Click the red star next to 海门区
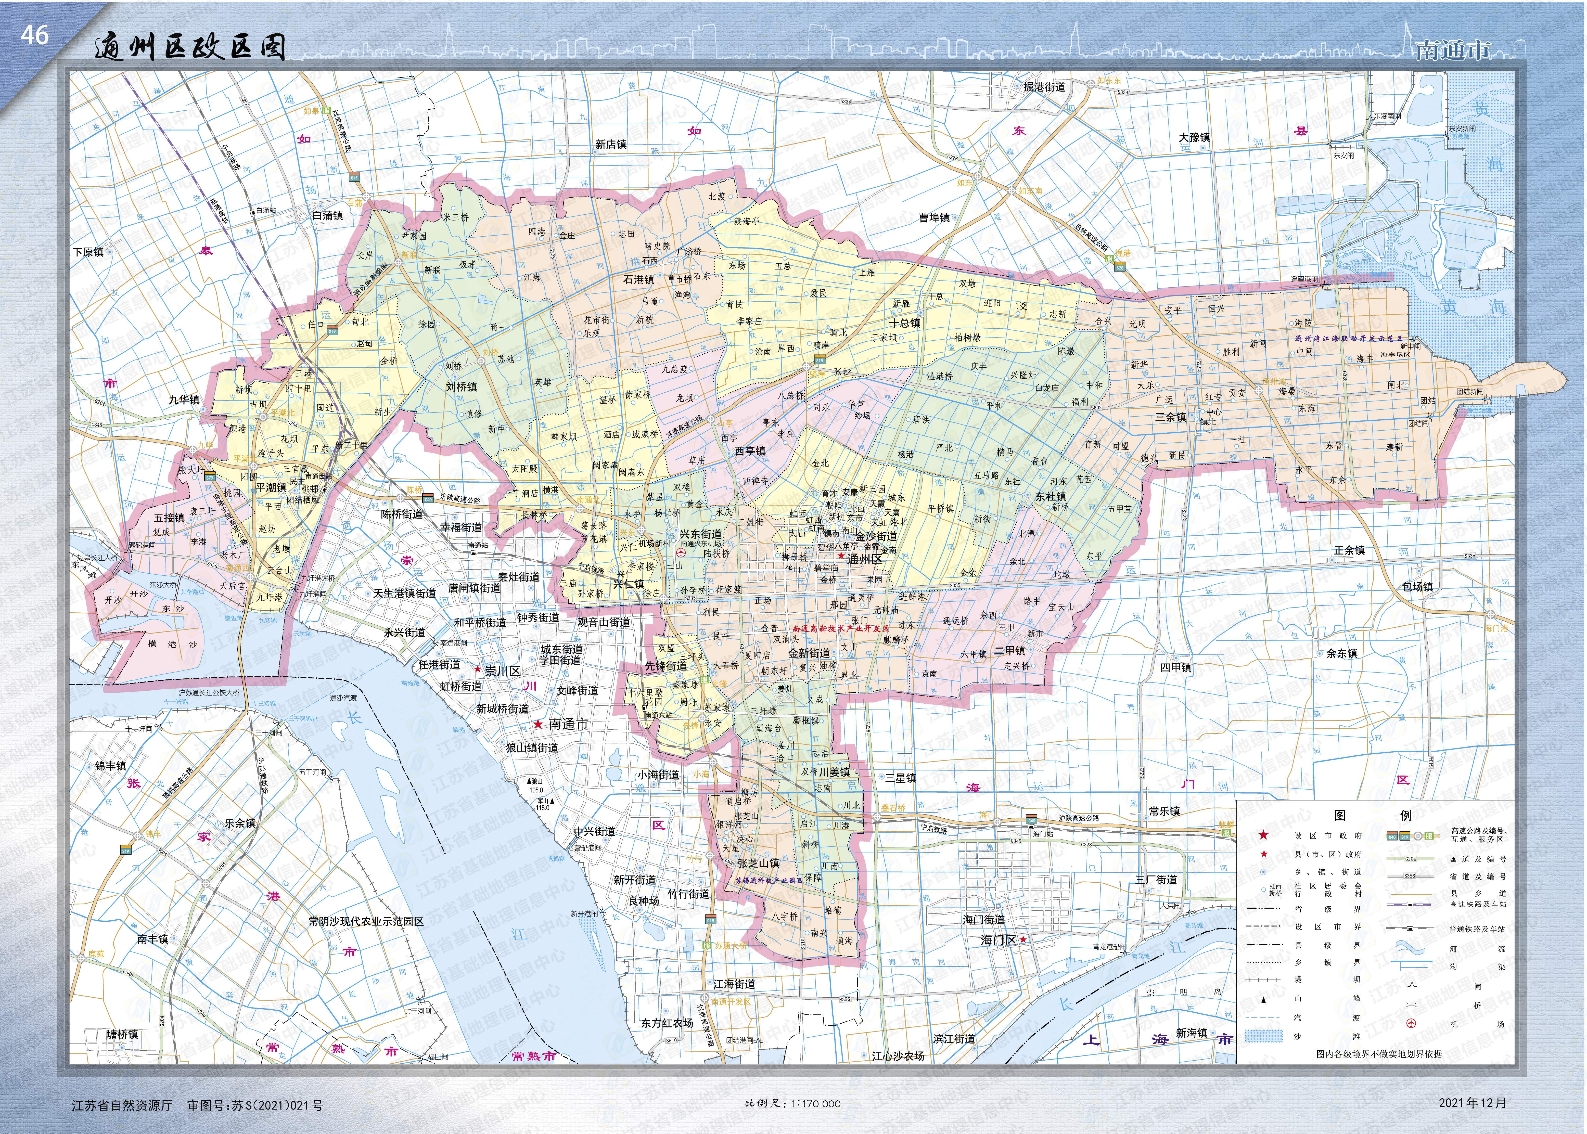Viewport: 1587px width, 1134px height. pyautogui.click(x=1023, y=940)
